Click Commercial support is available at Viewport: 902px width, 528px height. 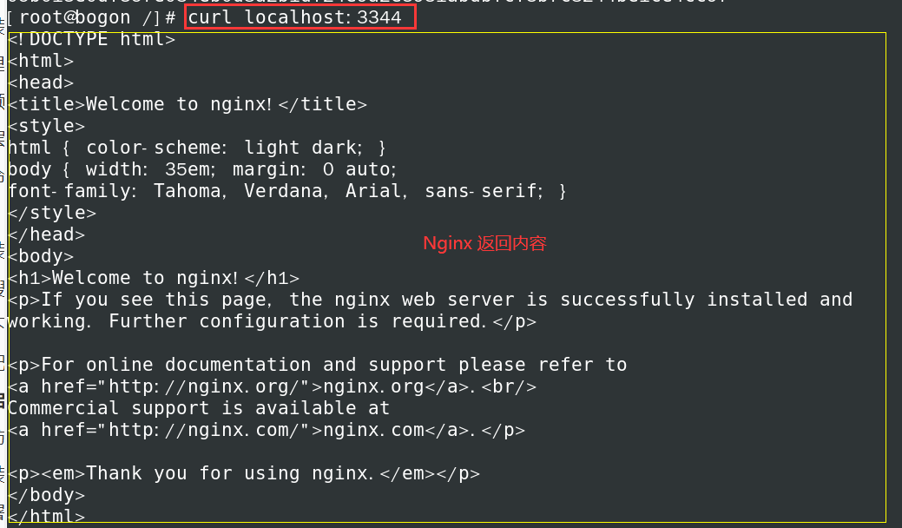pos(199,408)
